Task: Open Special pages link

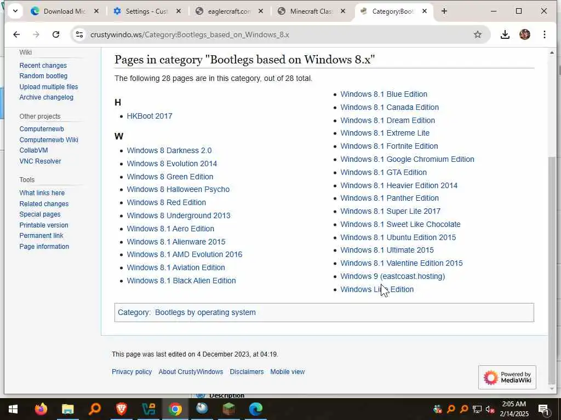Action: pyautogui.click(x=39, y=214)
